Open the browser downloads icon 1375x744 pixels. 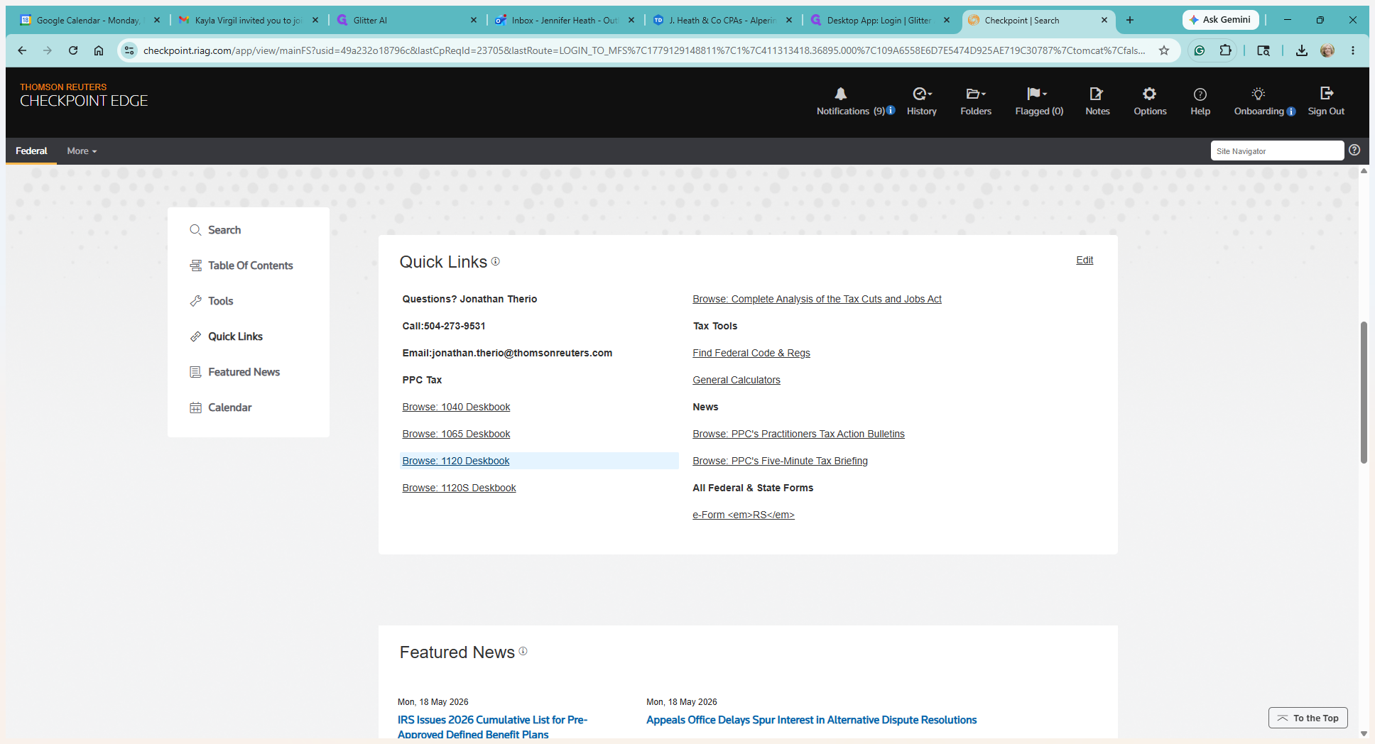click(x=1301, y=50)
